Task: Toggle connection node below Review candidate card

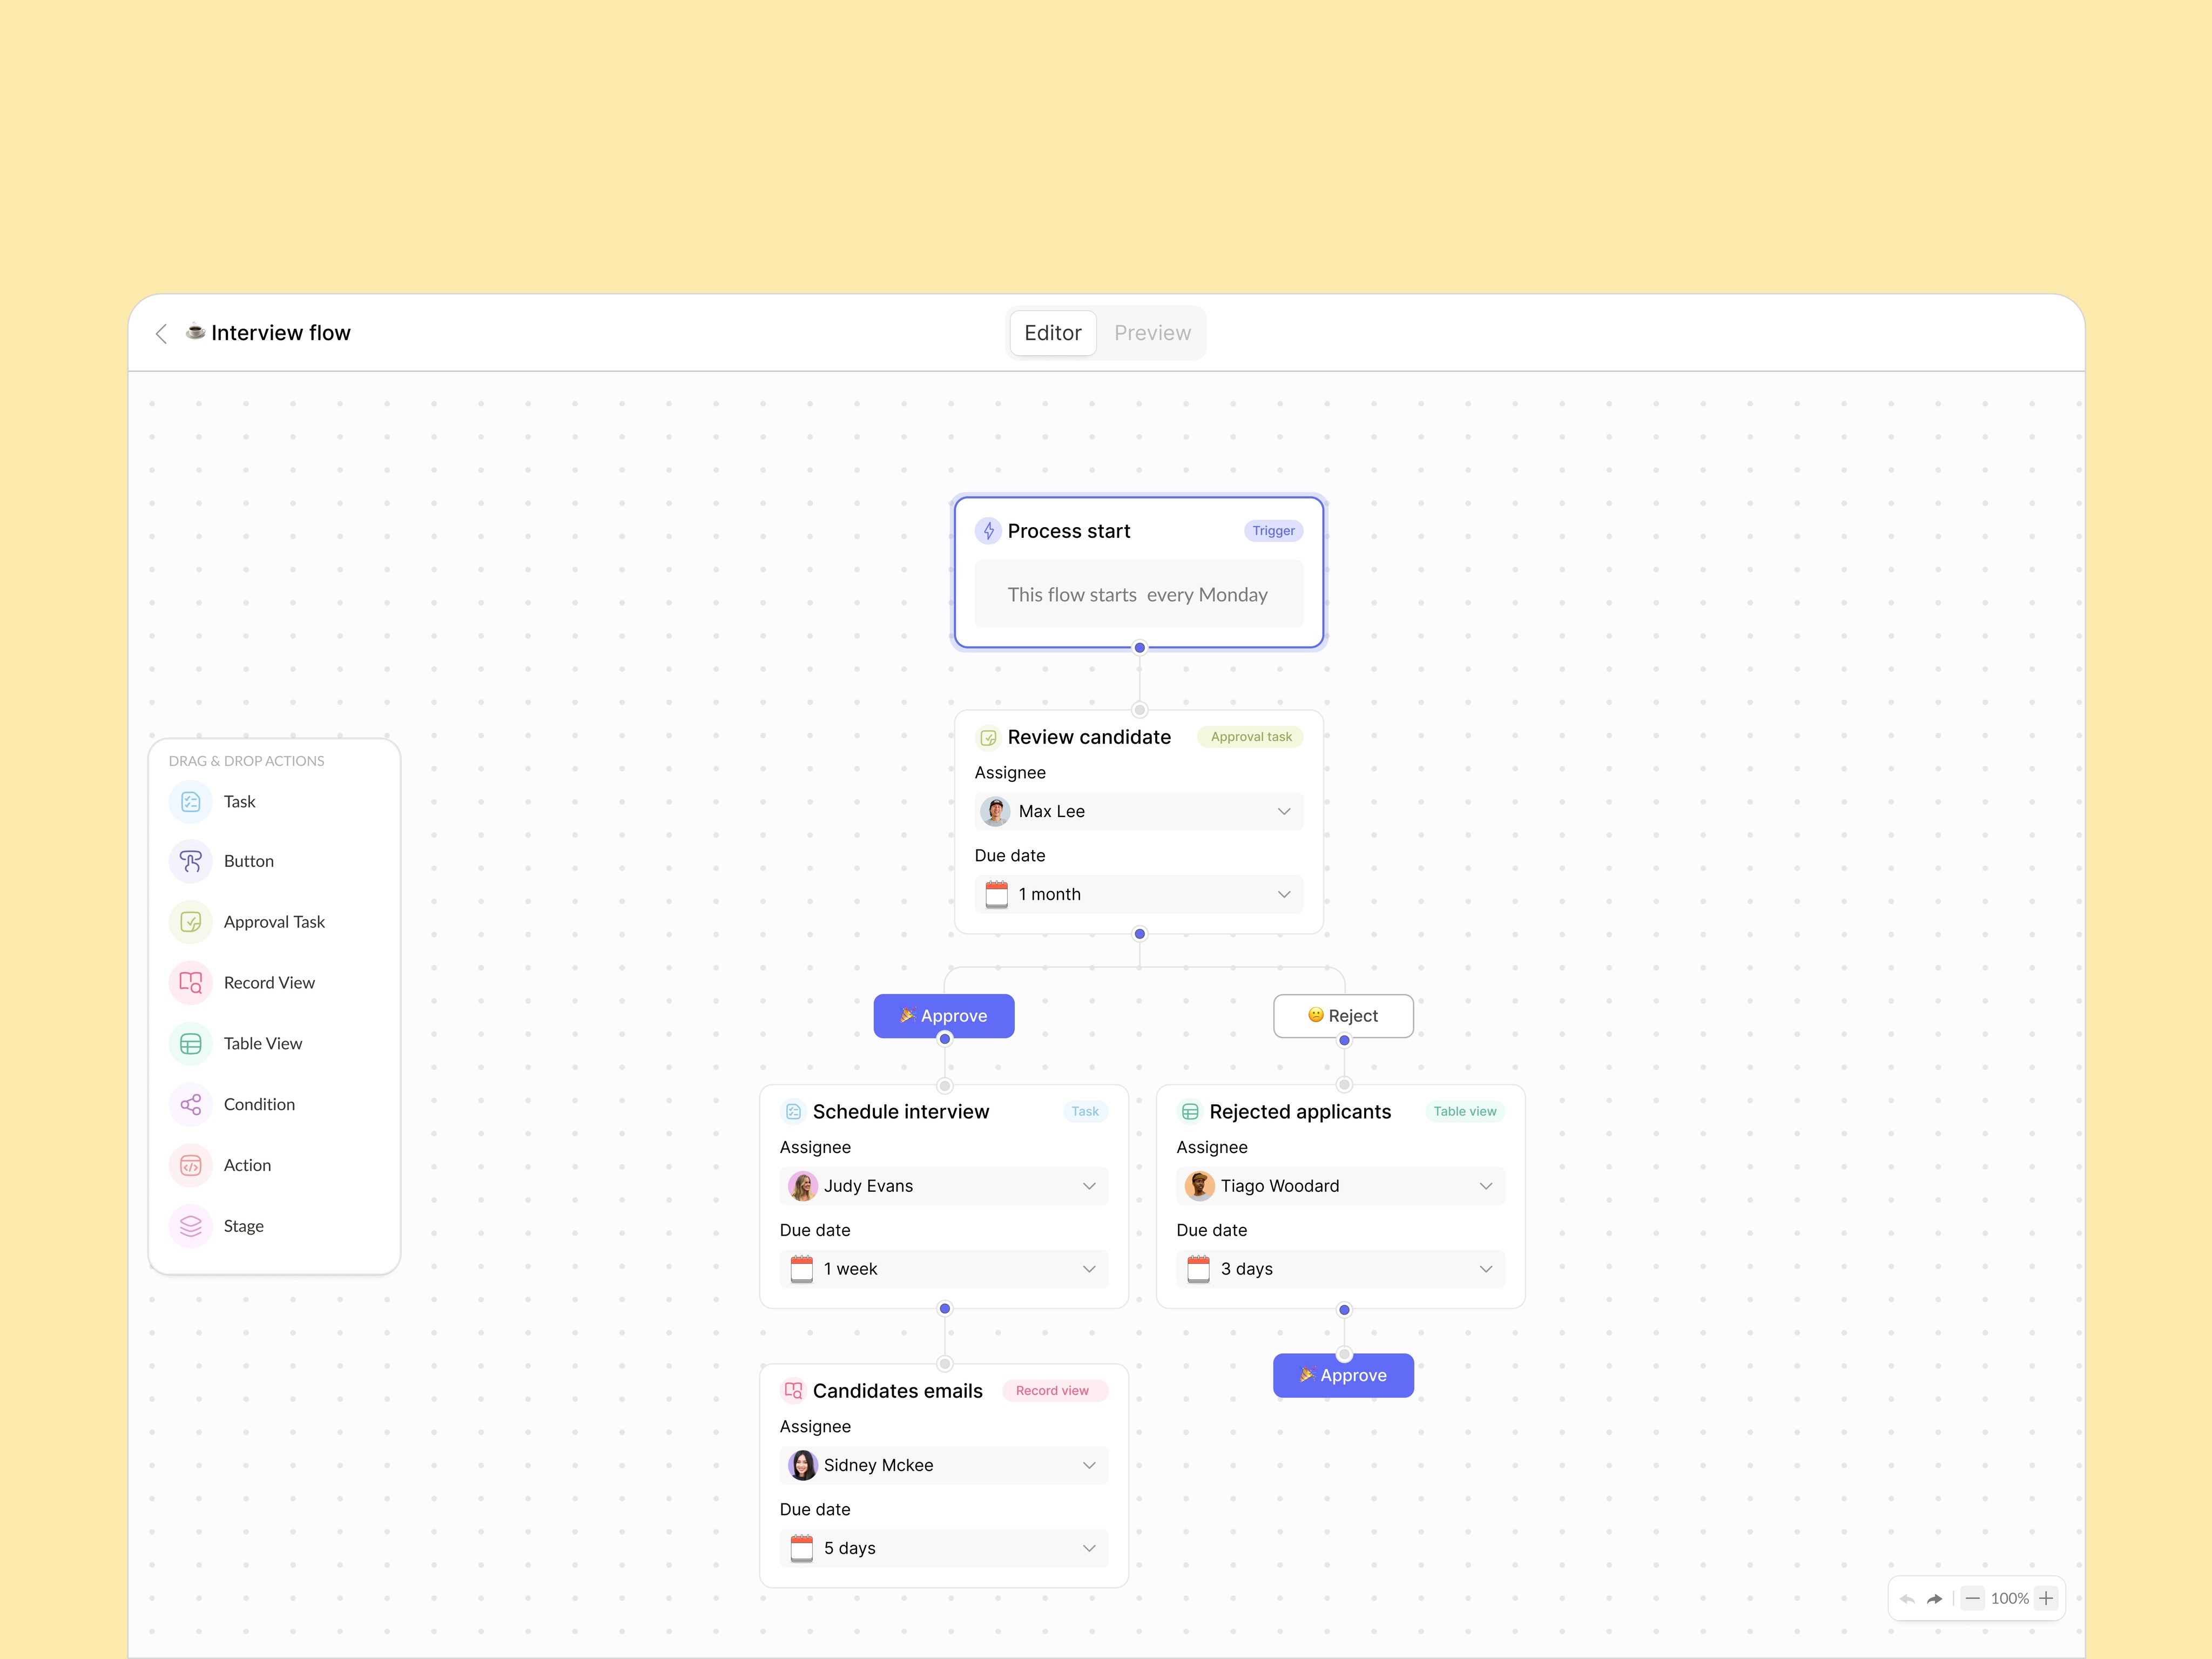Action: (1139, 934)
